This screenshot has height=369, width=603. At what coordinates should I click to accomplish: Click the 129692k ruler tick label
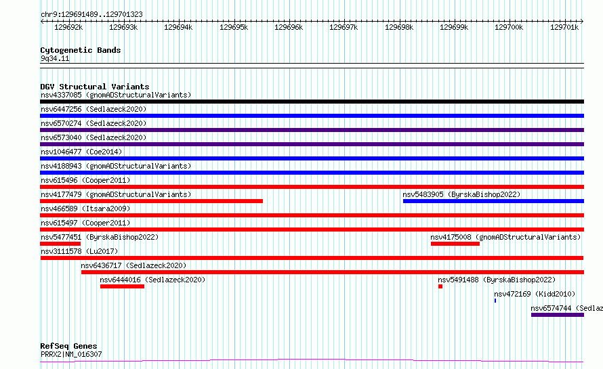coord(68,27)
